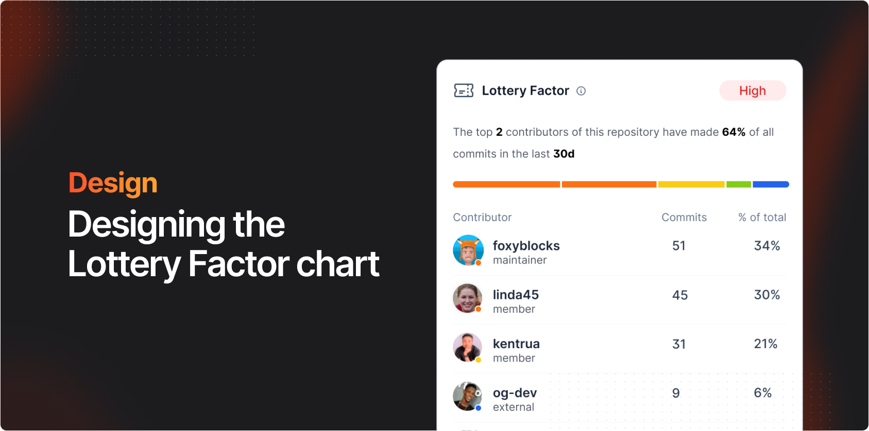The image size is (869, 431).
Task: Click foxyblocks fox avatar
Action: [468, 250]
